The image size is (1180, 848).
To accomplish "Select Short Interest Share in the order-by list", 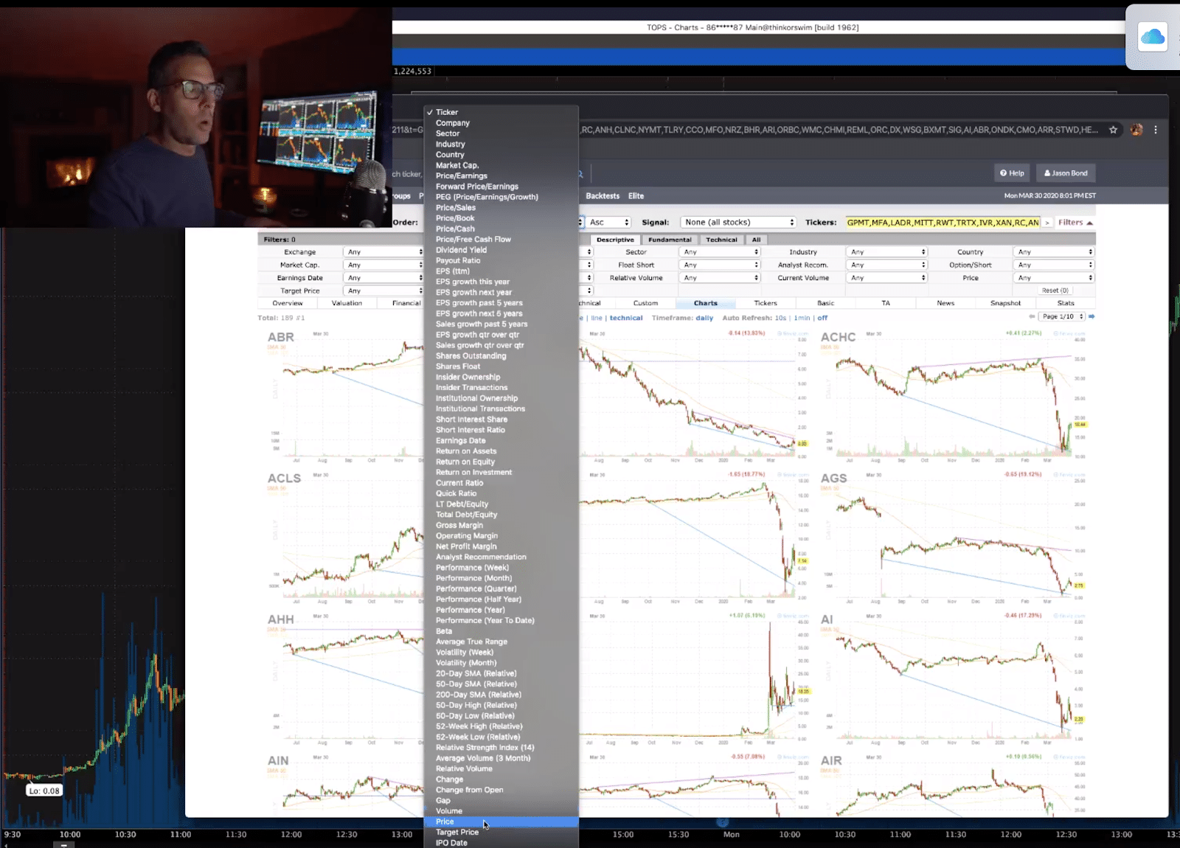I will pos(502,420).
